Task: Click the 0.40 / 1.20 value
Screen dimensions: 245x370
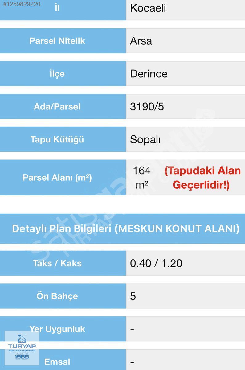Action: (156, 263)
